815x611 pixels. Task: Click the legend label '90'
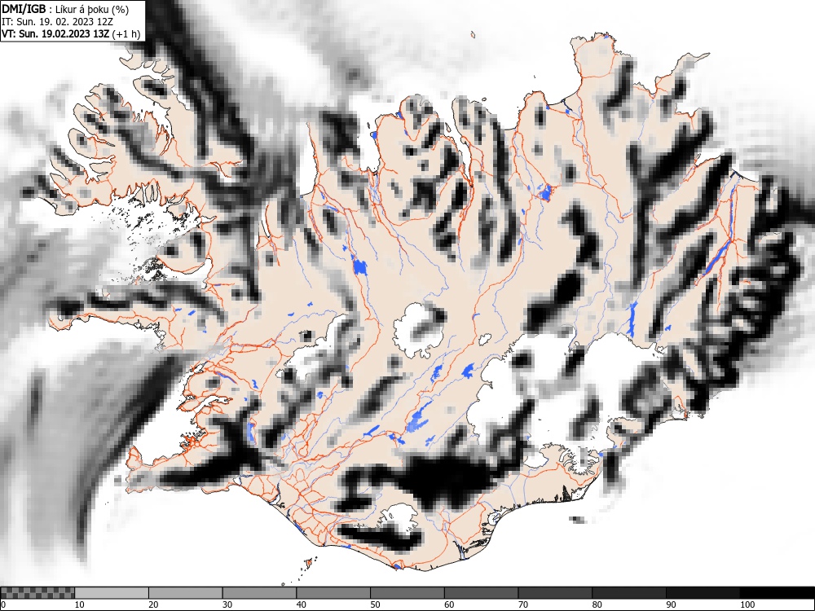[671, 604]
